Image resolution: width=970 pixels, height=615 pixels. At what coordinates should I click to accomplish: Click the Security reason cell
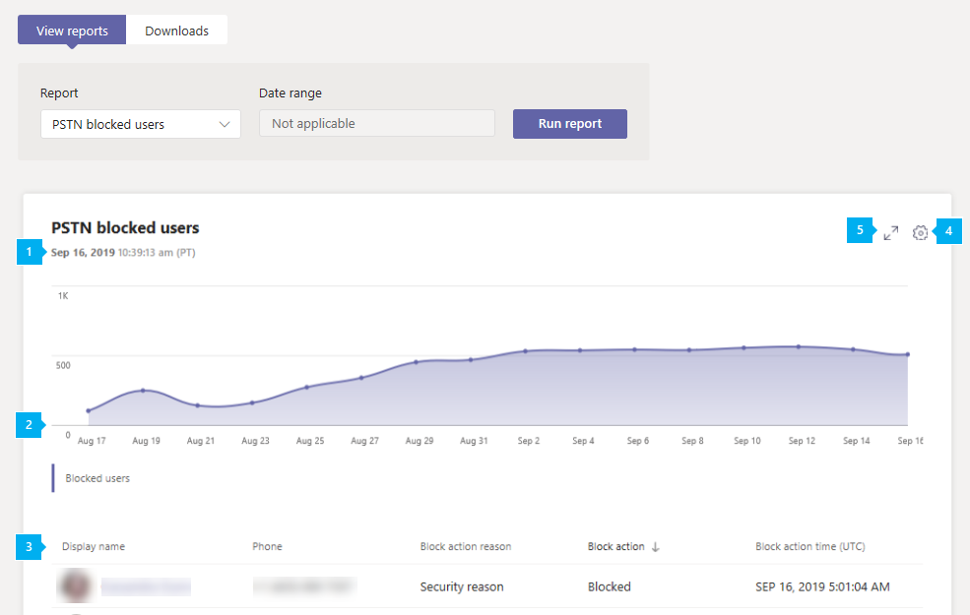coord(462,586)
